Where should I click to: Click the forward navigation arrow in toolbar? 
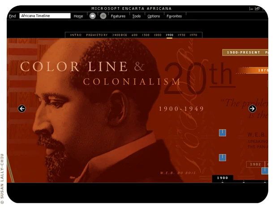(x=103, y=16)
